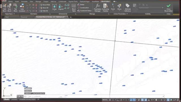Toggle polar tracking in status bar
Viewport: 181px width, 102px height.
click(121, 100)
